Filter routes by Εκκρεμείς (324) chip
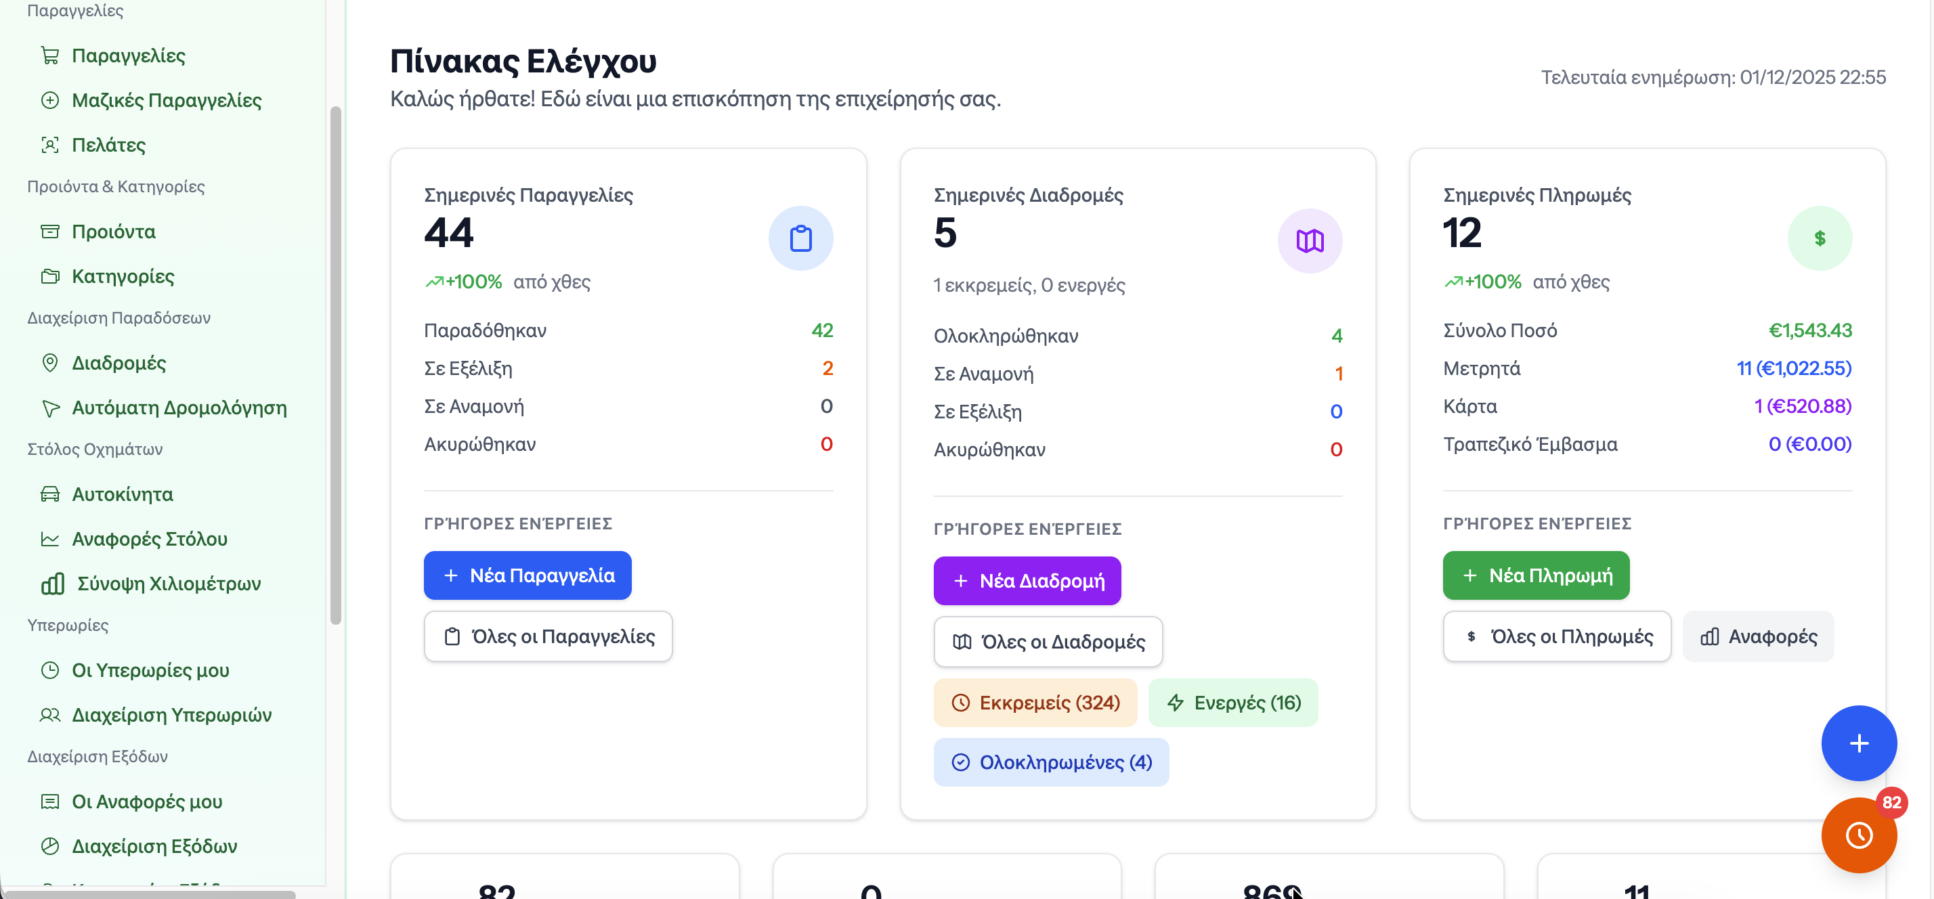Image resolution: width=1934 pixels, height=899 pixels. pyautogui.click(x=1035, y=703)
